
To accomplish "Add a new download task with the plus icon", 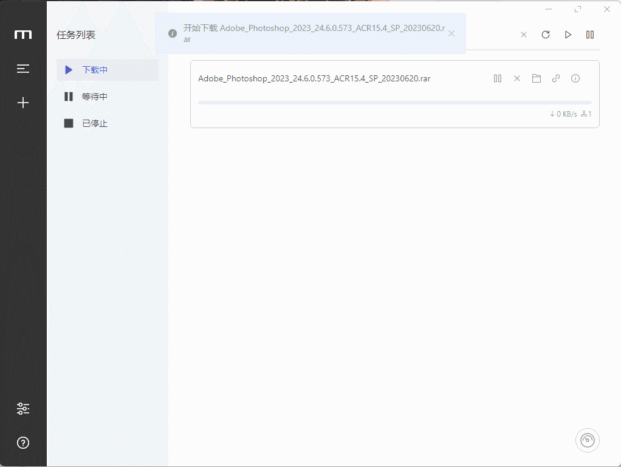I will tap(23, 103).
